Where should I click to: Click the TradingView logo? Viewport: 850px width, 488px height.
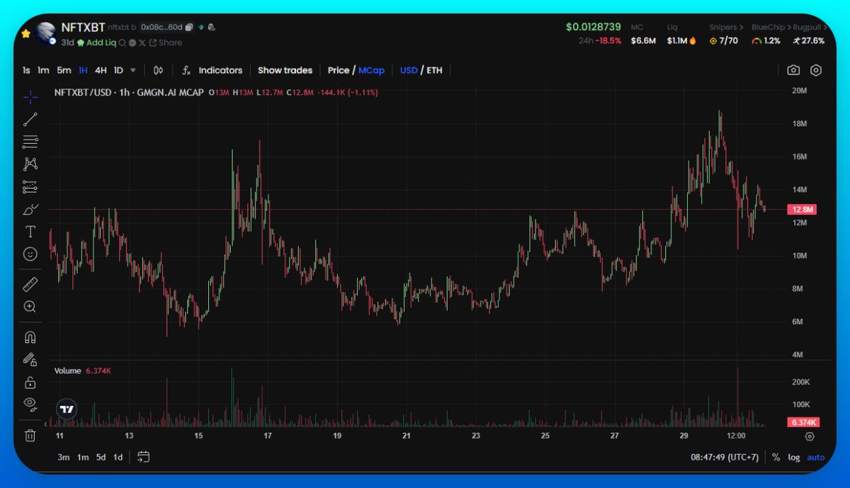pos(67,409)
